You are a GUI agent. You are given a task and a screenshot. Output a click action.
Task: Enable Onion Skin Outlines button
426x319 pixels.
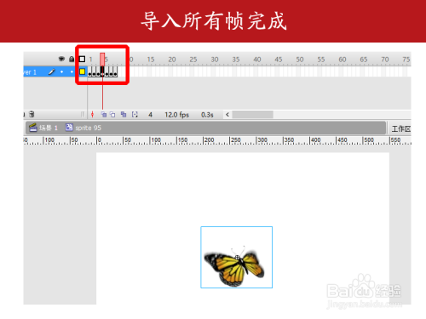pos(112,114)
